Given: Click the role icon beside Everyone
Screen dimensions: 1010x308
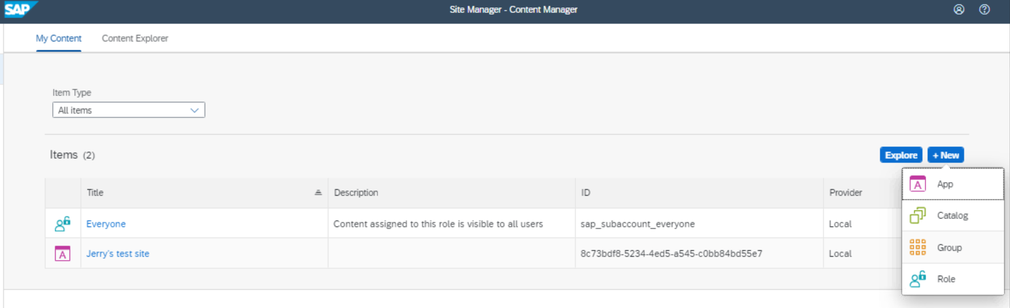Looking at the screenshot, I should point(62,224).
